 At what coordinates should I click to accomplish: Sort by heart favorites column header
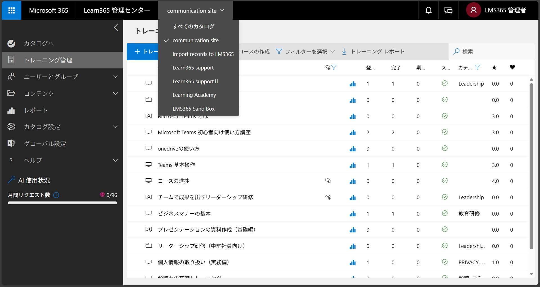pos(512,67)
